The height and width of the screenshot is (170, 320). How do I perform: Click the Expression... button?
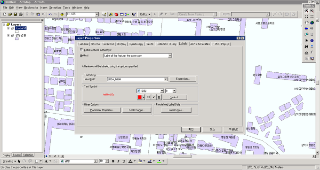tap(183, 79)
